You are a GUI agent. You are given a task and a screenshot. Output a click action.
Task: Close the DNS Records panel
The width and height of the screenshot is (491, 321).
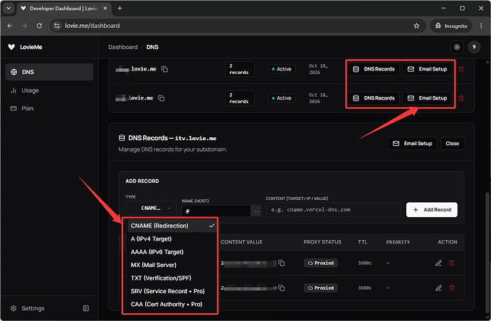click(452, 144)
